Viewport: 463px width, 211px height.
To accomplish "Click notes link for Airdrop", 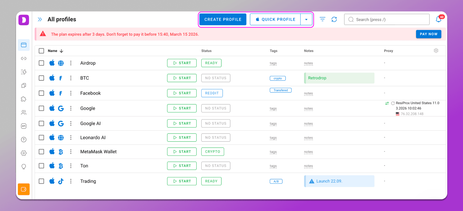I will click(x=308, y=63).
